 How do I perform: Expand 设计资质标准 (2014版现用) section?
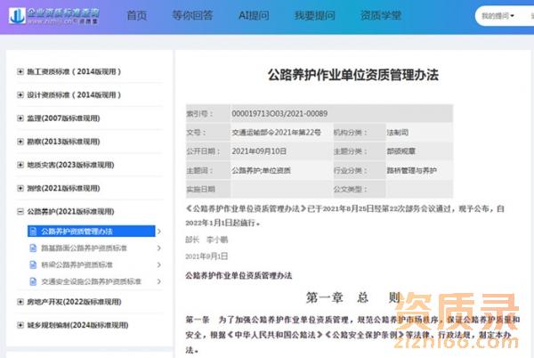(20, 94)
